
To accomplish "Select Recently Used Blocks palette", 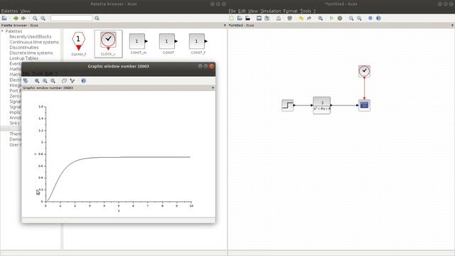I will 30,36.
